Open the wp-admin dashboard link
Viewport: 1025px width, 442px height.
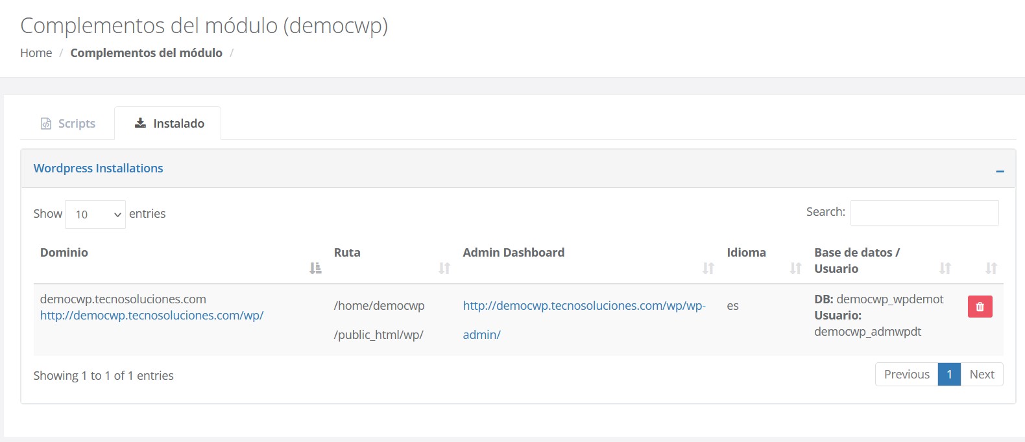click(x=584, y=306)
